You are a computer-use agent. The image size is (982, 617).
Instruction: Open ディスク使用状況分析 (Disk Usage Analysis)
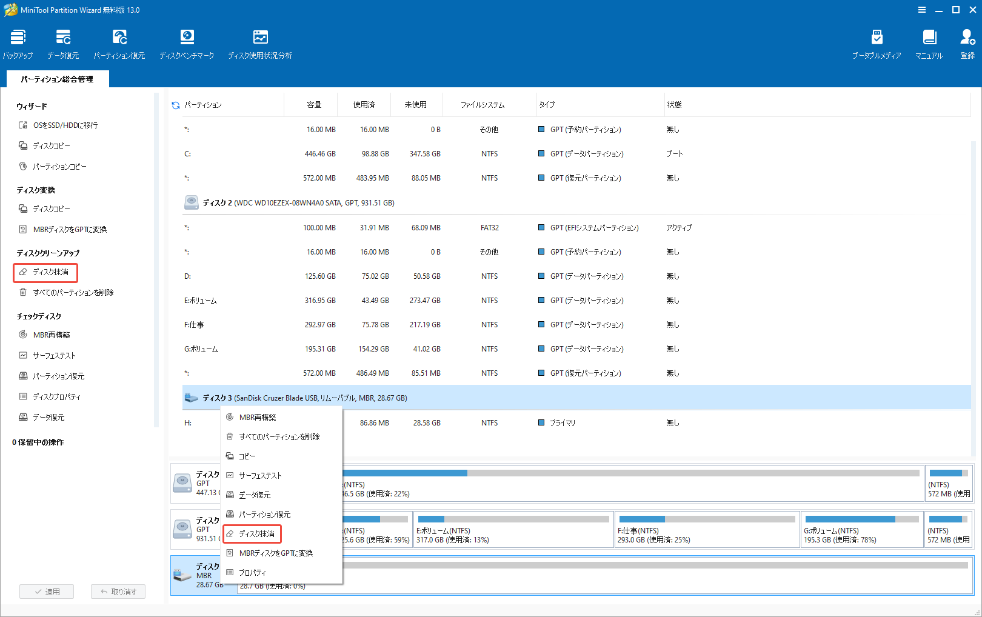[260, 42]
